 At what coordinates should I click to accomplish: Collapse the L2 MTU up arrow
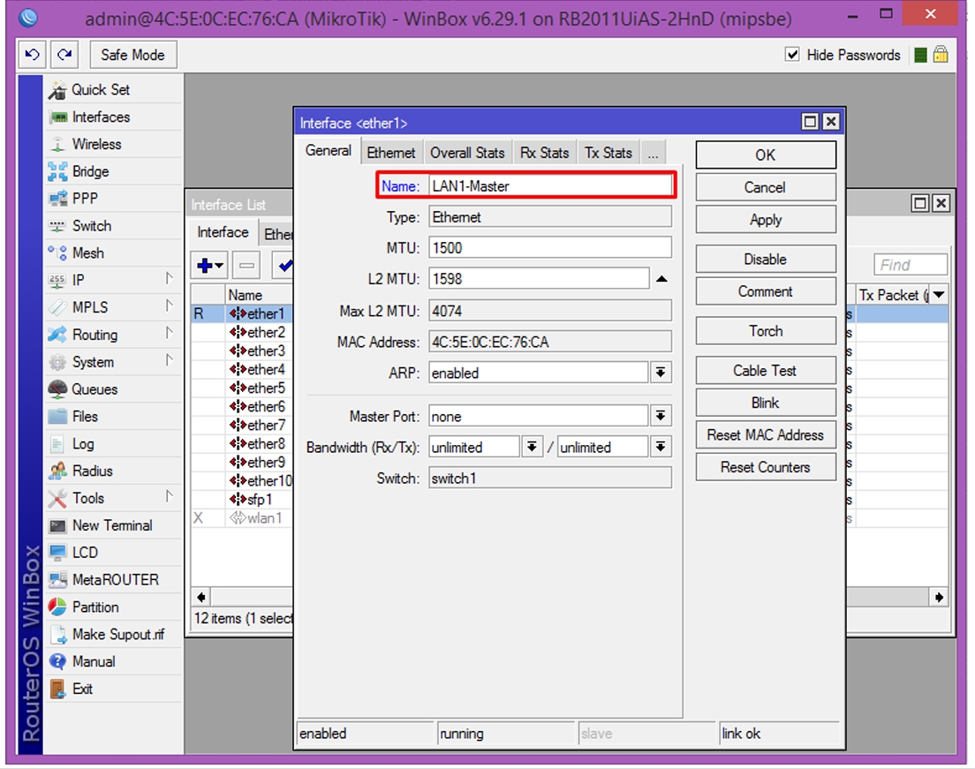661,279
